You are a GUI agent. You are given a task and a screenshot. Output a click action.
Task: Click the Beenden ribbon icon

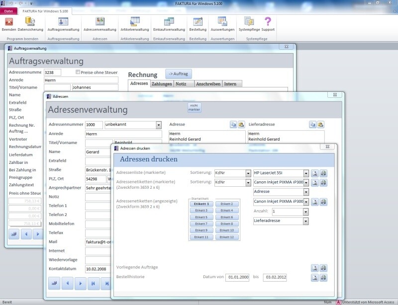[9, 22]
